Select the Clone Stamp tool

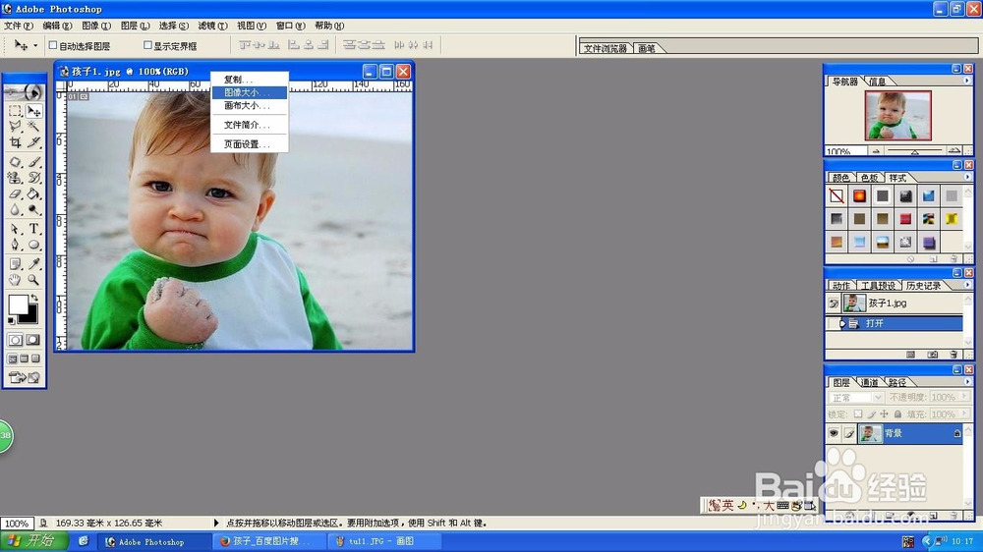[16, 178]
